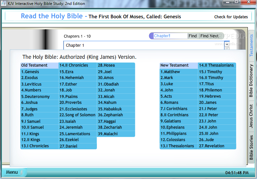Open 16.Nehemiah book
257x179 pixels.
pos(78,78)
